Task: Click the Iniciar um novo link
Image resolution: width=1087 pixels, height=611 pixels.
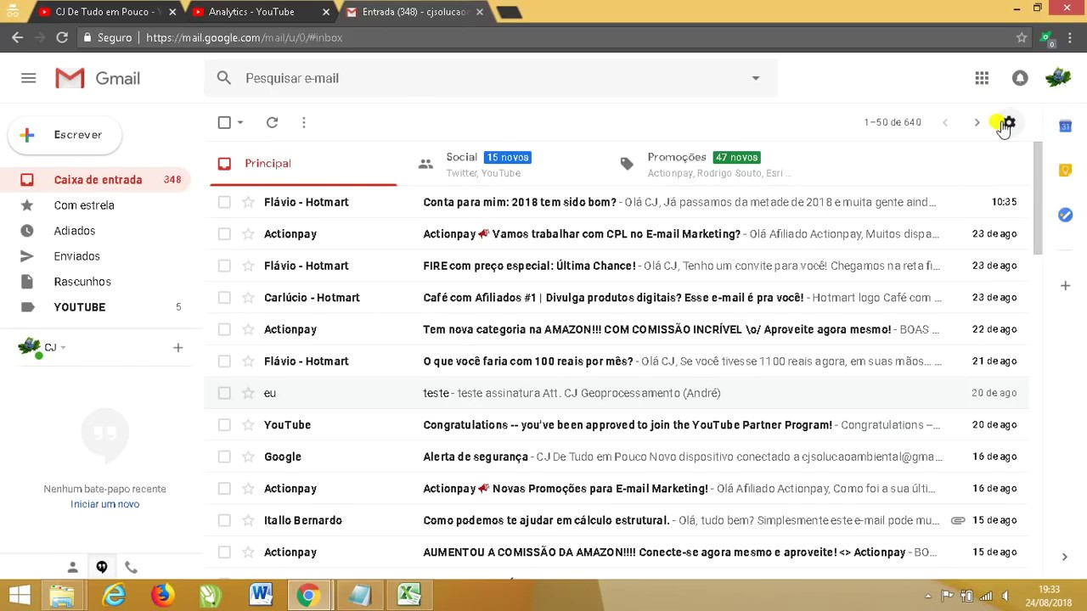Action: click(104, 504)
